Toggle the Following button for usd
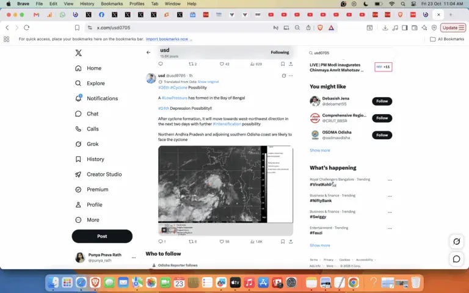Viewport: 469px width, 293px height. [280, 52]
